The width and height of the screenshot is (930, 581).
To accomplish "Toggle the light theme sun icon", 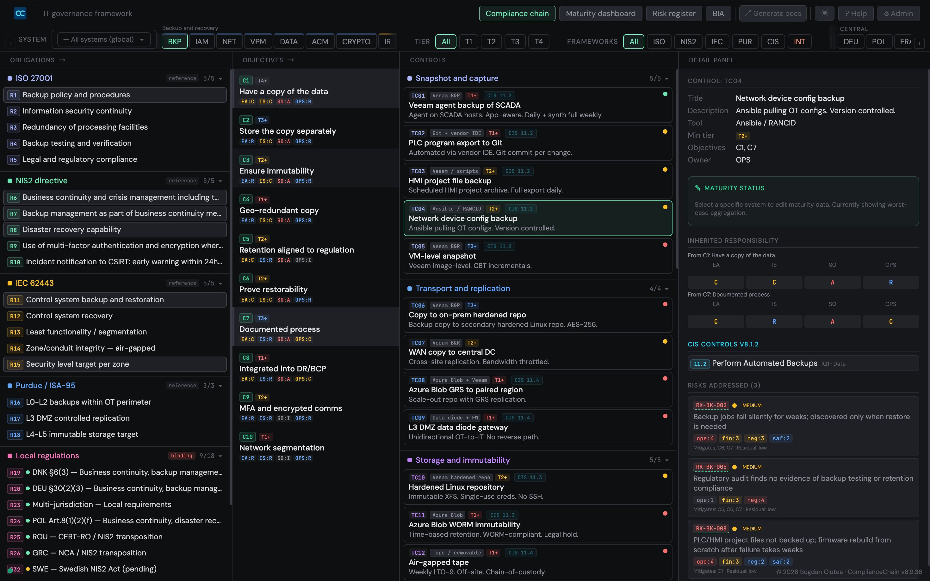I will [824, 13].
